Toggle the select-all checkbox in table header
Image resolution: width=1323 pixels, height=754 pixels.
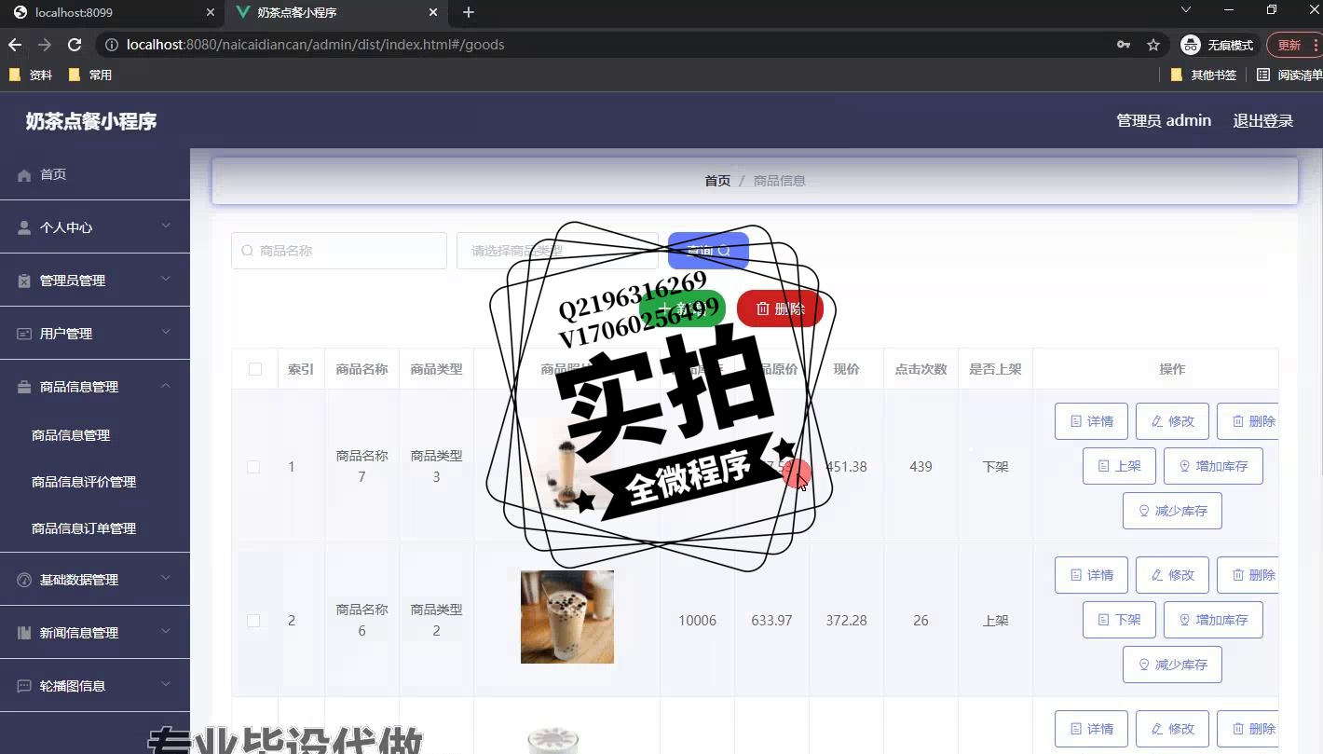[255, 370]
